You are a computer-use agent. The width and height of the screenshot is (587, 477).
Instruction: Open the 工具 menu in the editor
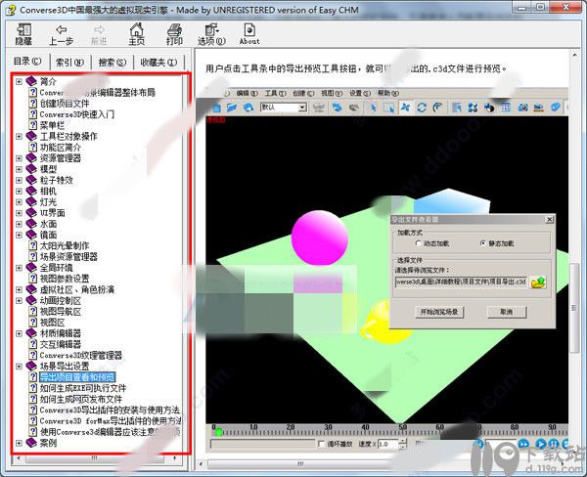276,93
